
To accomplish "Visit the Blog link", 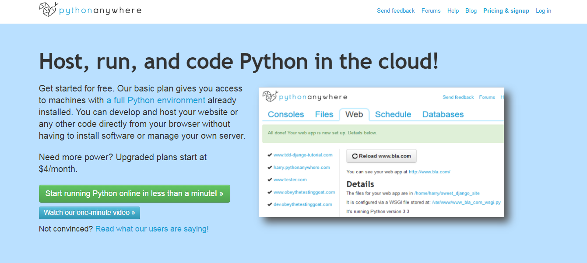I will pyautogui.click(x=471, y=11).
